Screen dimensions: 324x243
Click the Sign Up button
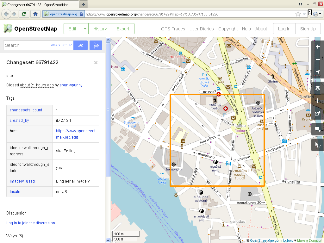click(x=308, y=29)
